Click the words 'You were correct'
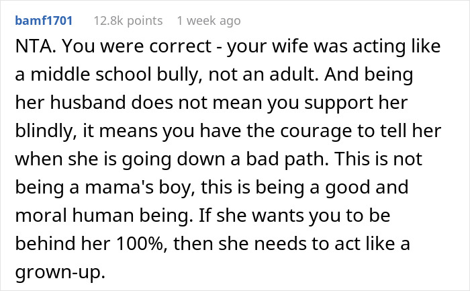The image size is (470, 291). coord(137,46)
